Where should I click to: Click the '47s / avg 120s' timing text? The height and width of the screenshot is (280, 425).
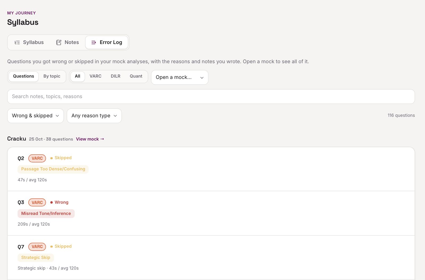[x=32, y=180]
